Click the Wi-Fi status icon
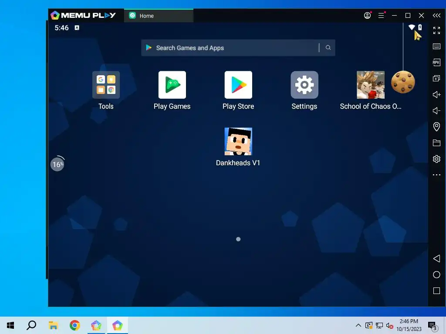 tap(412, 27)
